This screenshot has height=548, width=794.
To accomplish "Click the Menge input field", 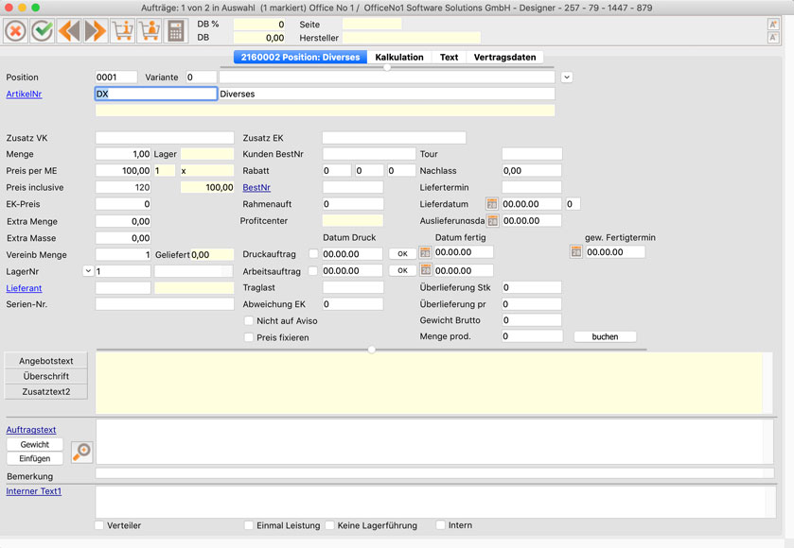I will coord(123,154).
